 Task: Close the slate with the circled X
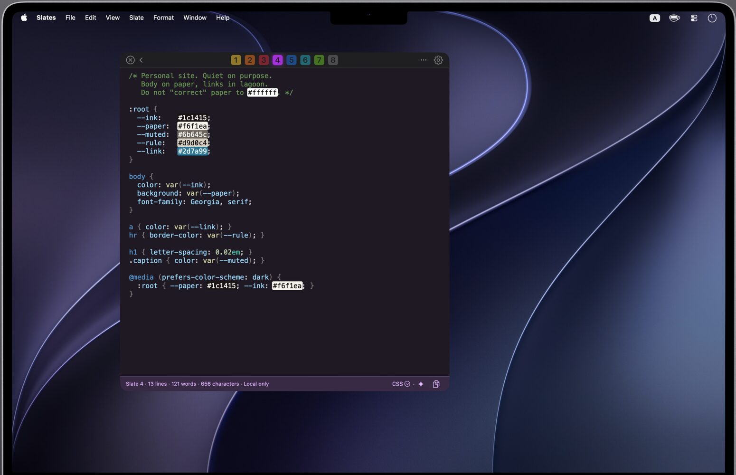(130, 60)
